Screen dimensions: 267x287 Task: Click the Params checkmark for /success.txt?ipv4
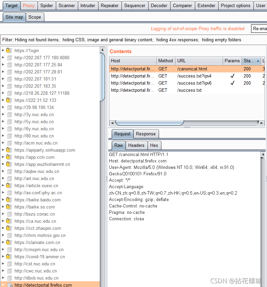coord(232,76)
